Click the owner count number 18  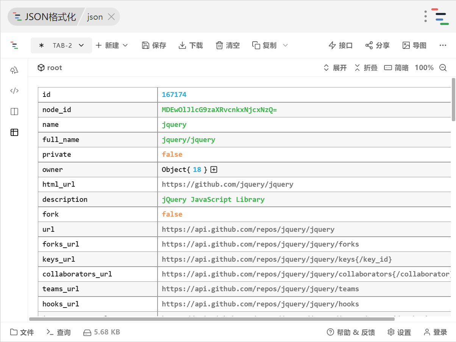pyautogui.click(x=197, y=170)
